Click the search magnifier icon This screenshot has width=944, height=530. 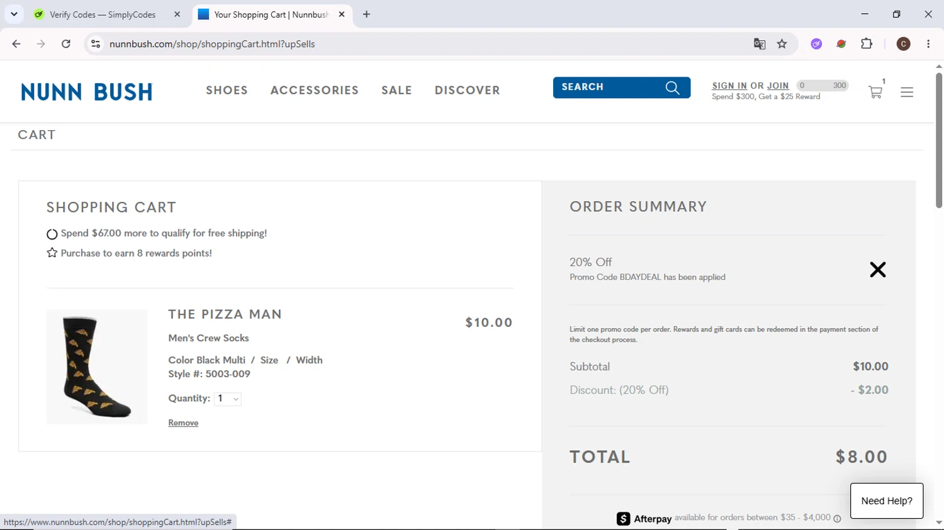pos(673,88)
